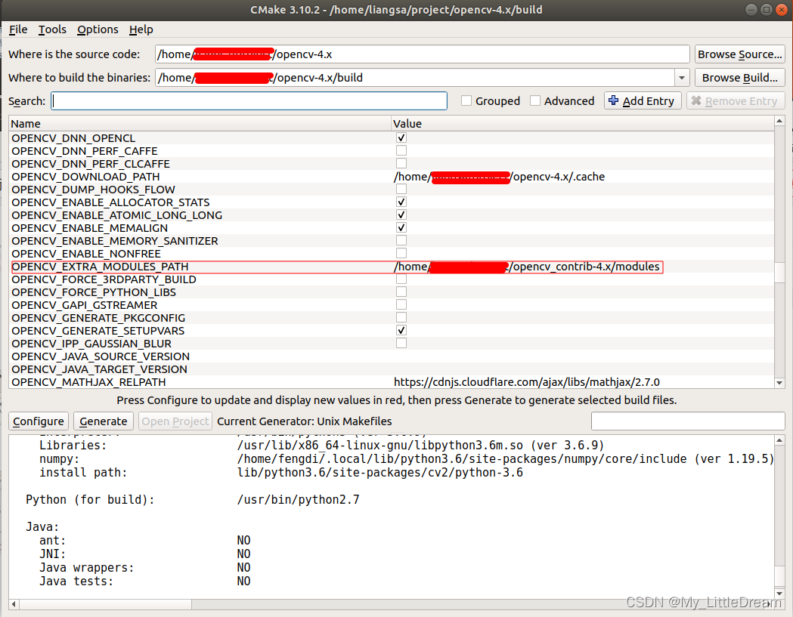
Task: Open the Tools menu
Action: click(x=52, y=29)
